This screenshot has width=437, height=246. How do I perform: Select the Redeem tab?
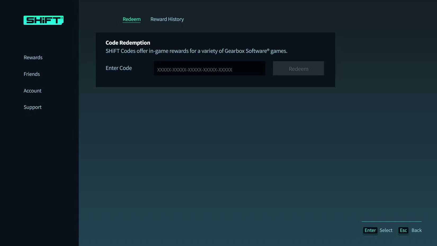[x=131, y=19]
